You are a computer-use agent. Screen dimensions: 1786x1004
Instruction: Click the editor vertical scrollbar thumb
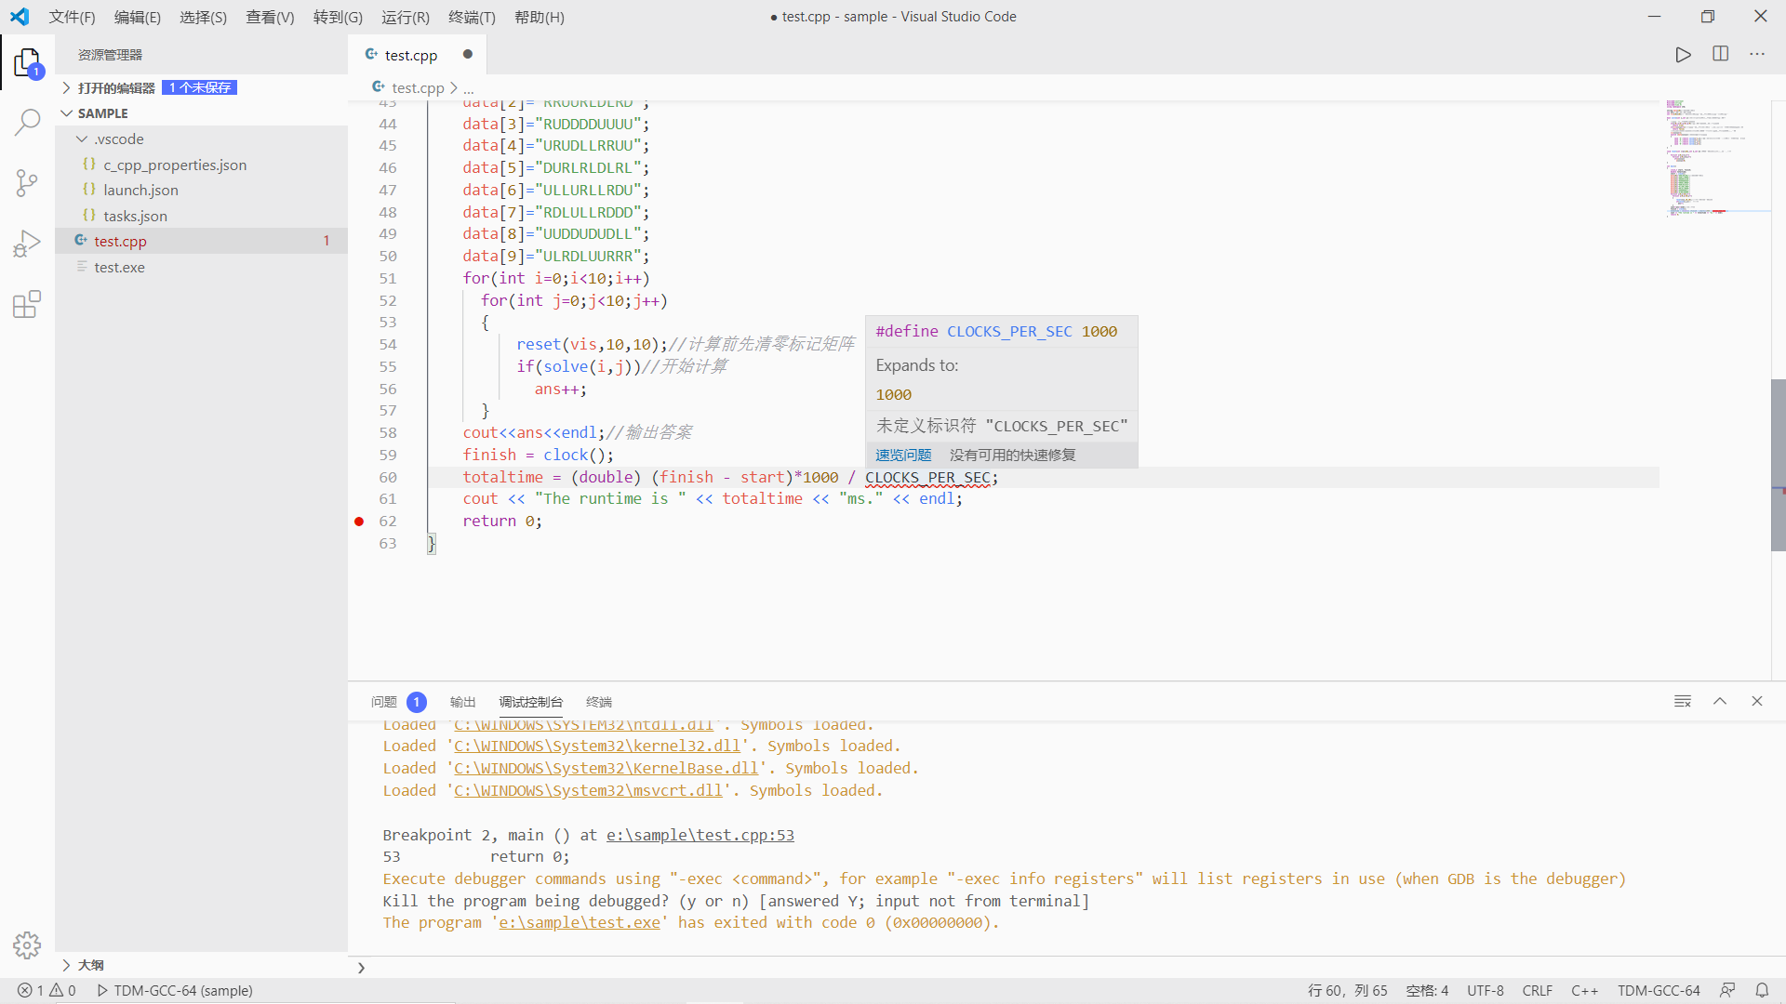tap(1778, 465)
